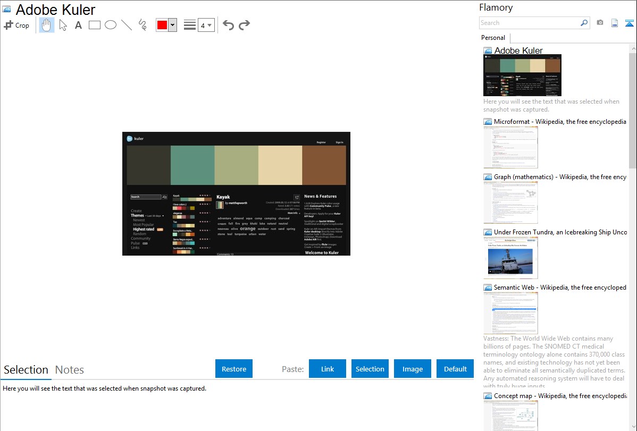Viewport: 637px width, 431px height.
Task: Pick the ellipse drawing tool
Action: (111, 25)
